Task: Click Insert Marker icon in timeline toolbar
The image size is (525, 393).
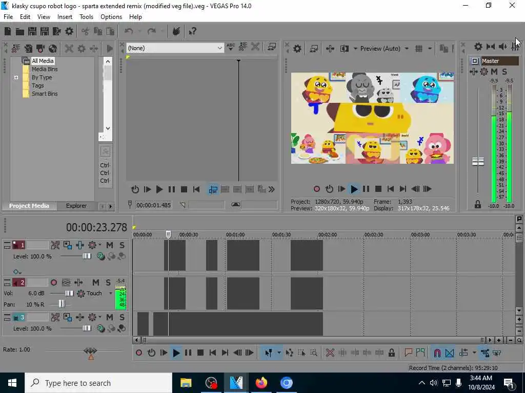Action: pyautogui.click(x=408, y=353)
